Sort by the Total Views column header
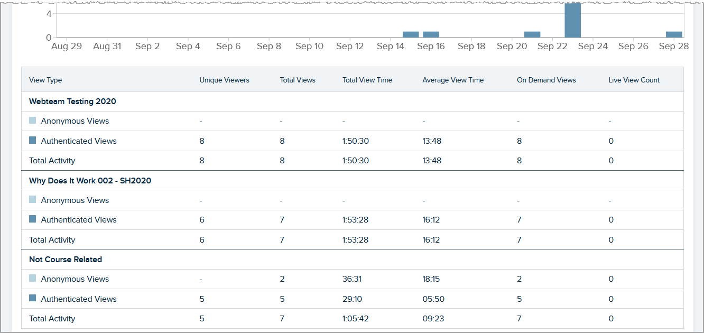This screenshot has height=333, width=704. (298, 80)
